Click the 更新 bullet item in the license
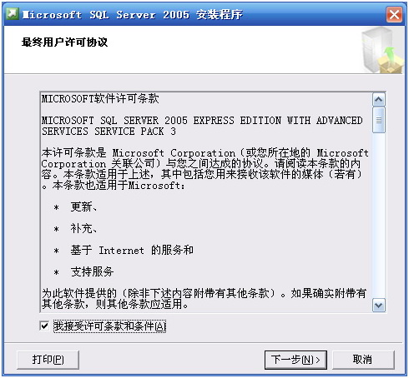Screen dimensions: 409x378 [83, 206]
